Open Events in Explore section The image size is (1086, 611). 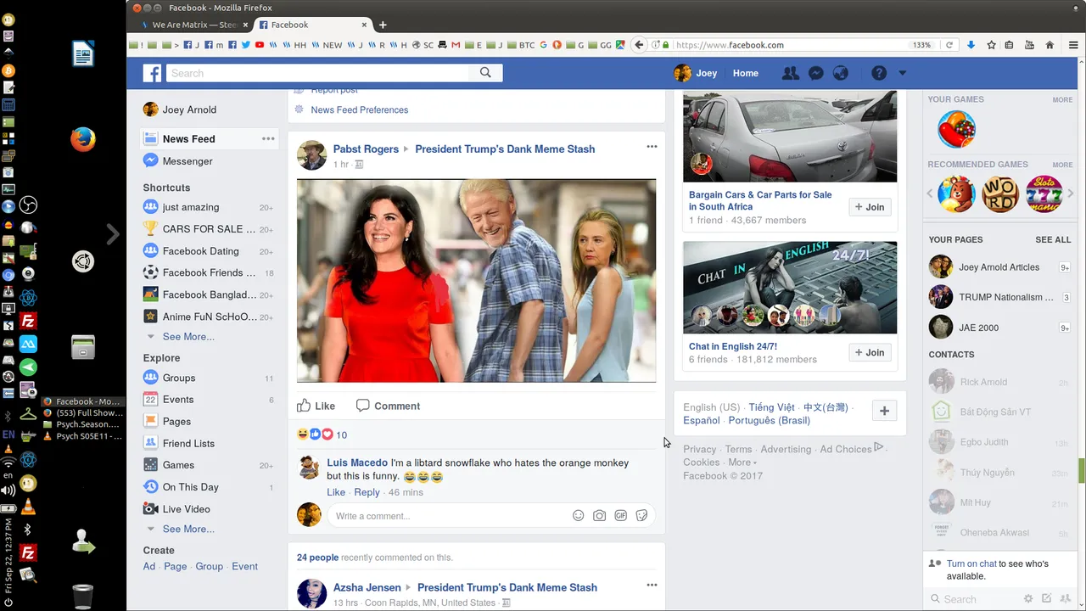178,400
